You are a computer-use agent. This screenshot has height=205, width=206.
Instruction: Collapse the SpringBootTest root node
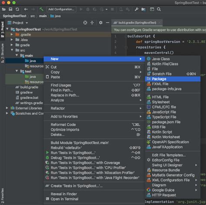pyautogui.click(x=7, y=29)
